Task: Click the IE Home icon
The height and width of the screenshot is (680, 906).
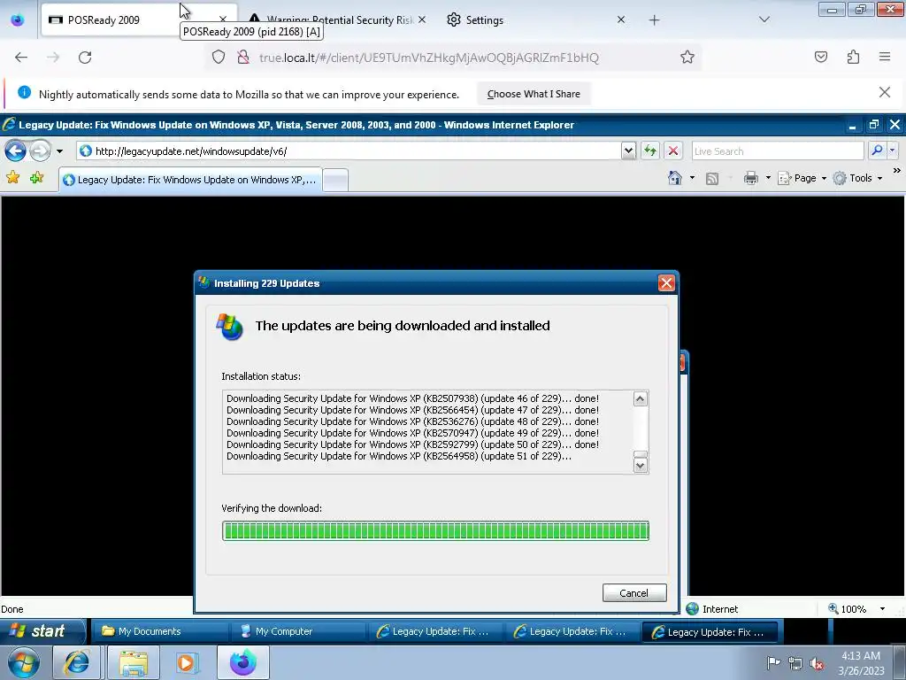Action: click(x=674, y=178)
